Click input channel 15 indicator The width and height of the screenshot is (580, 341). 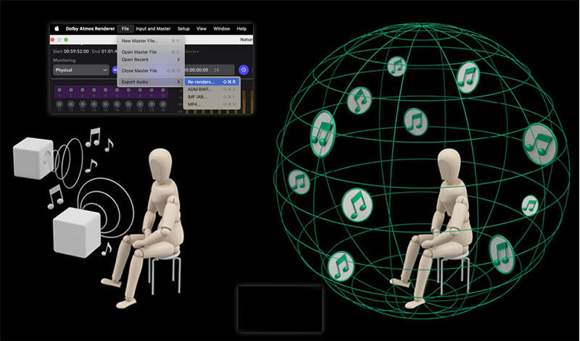pyautogui.click(x=105, y=106)
